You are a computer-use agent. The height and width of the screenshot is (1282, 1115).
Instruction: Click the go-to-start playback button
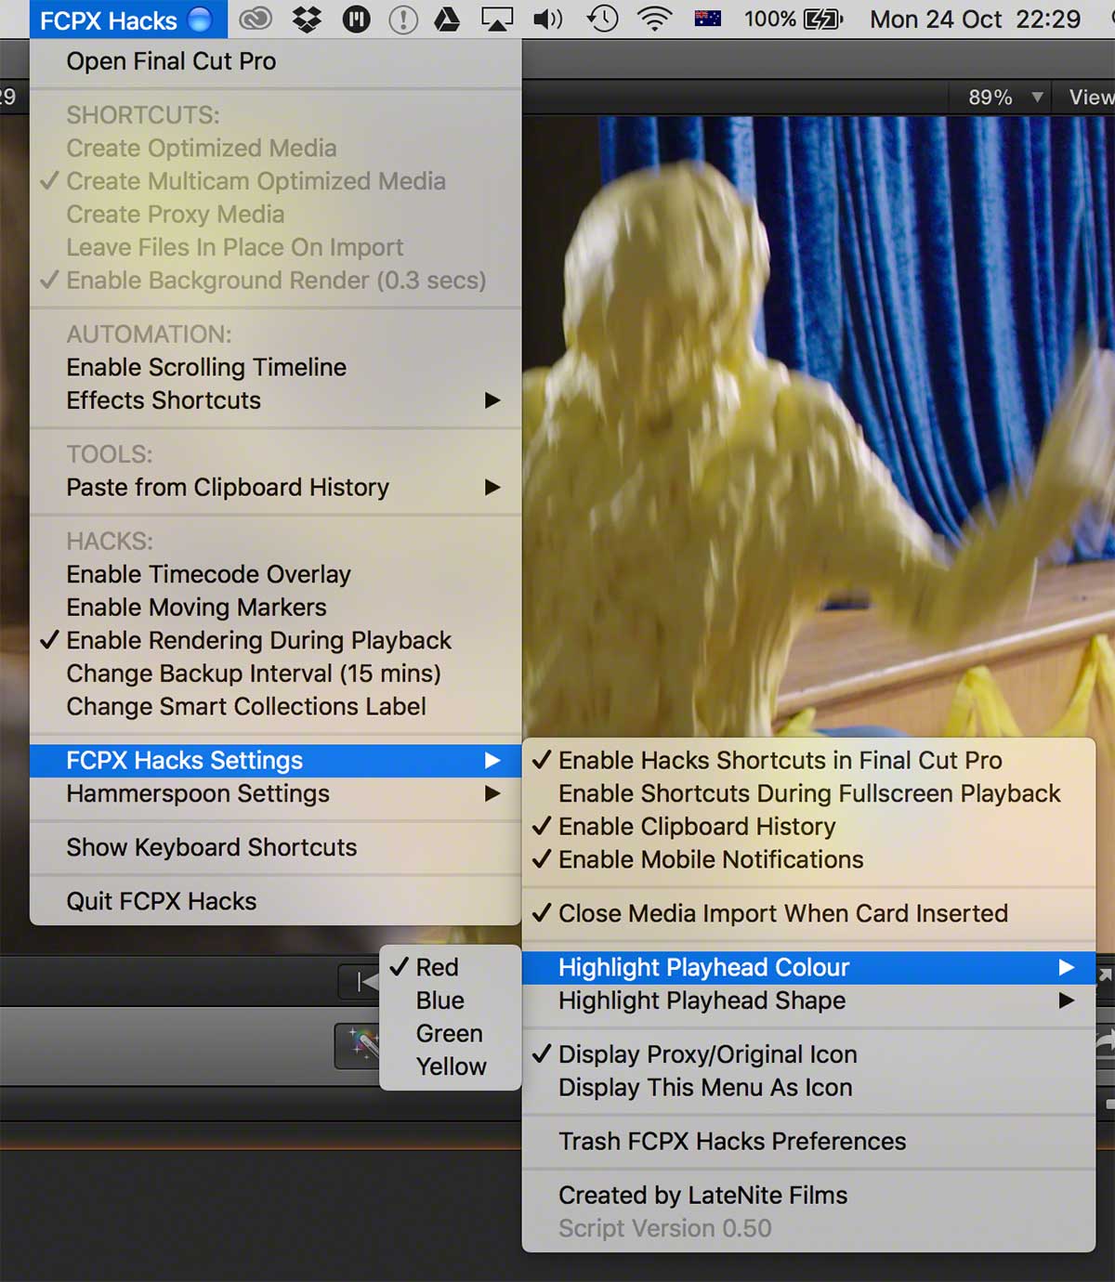[360, 983]
